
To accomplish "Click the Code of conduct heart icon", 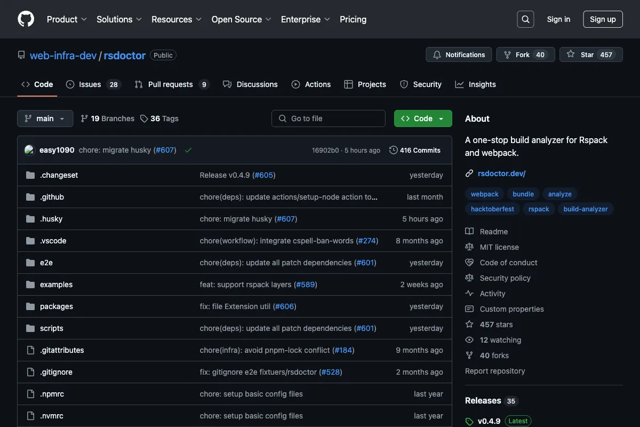I will coord(469,263).
